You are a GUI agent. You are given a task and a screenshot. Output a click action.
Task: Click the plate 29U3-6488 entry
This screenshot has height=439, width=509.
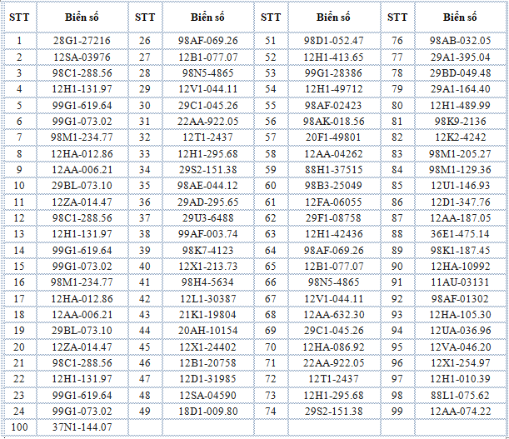pos(207,217)
